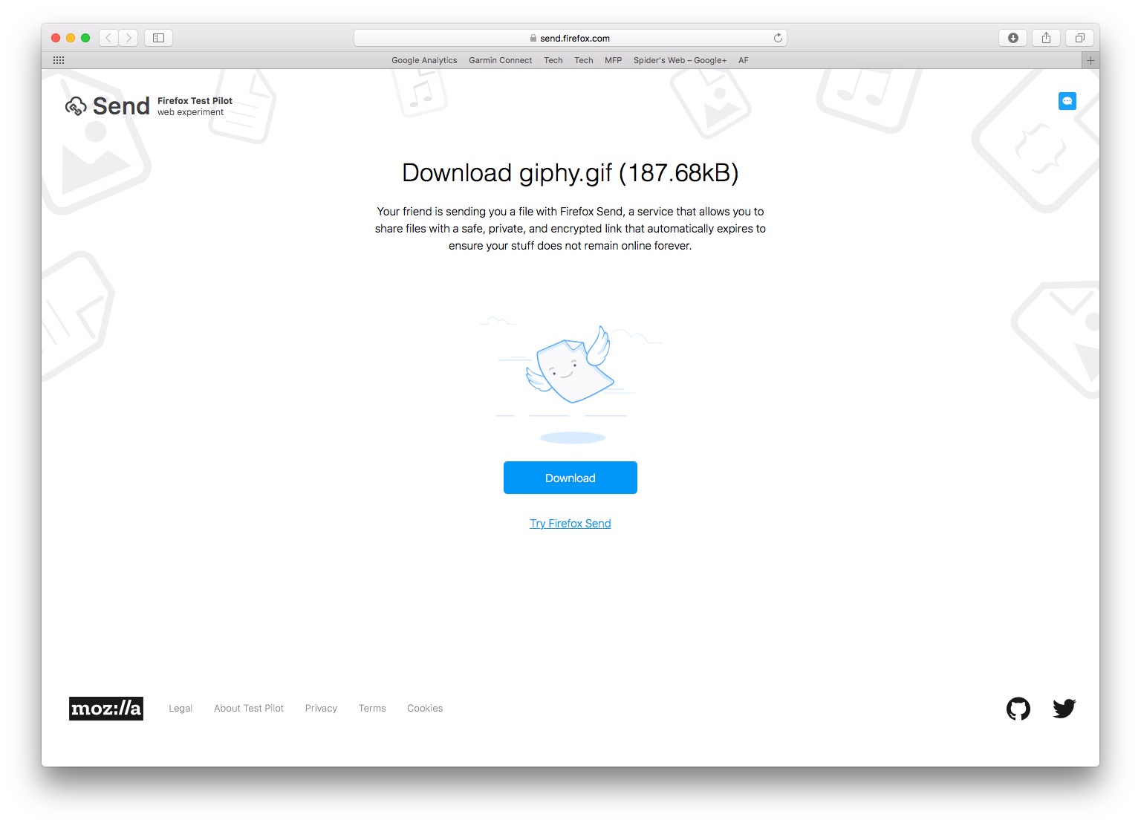This screenshot has height=826, width=1141.
Task: Reload the page using the refresh icon
Action: tap(778, 38)
